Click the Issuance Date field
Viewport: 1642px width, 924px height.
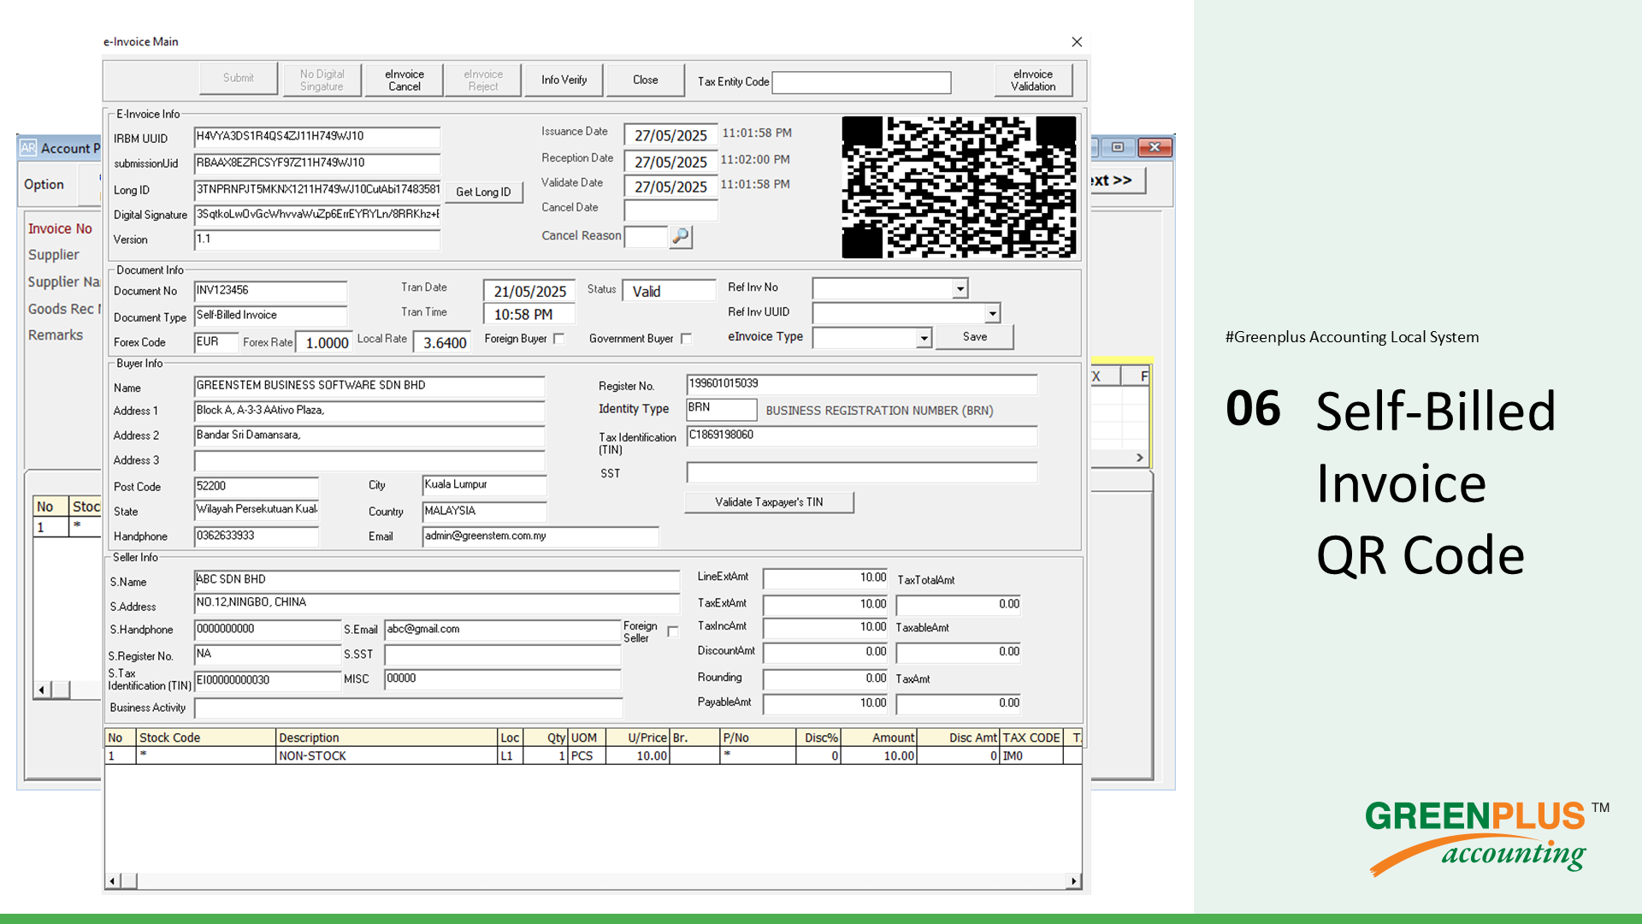[670, 136]
